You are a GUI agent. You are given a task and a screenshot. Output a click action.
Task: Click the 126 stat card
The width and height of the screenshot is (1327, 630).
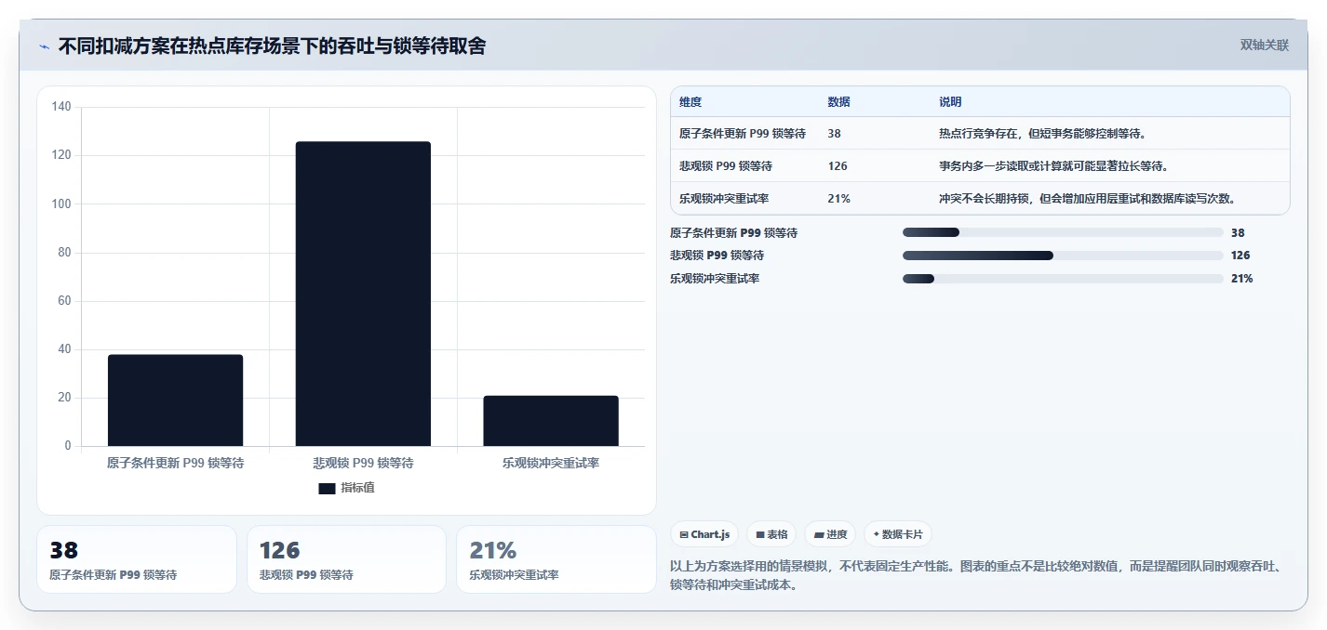coord(346,559)
